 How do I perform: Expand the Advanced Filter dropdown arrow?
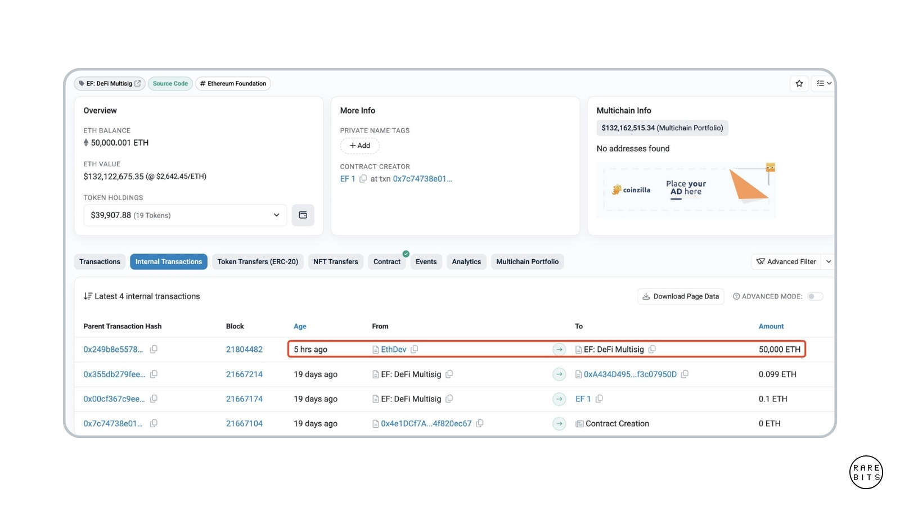click(828, 262)
